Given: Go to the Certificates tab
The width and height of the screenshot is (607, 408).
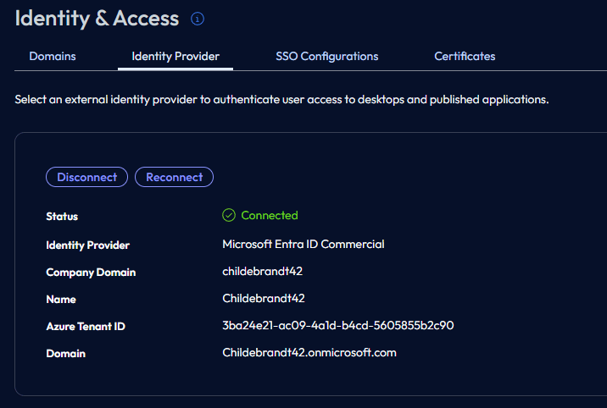Looking at the screenshot, I should (465, 57).
